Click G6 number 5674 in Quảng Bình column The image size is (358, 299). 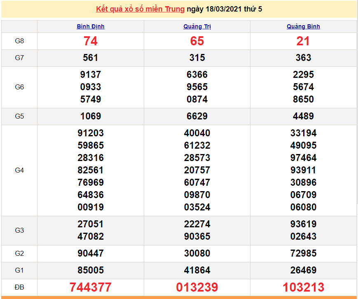click(303, 87)
